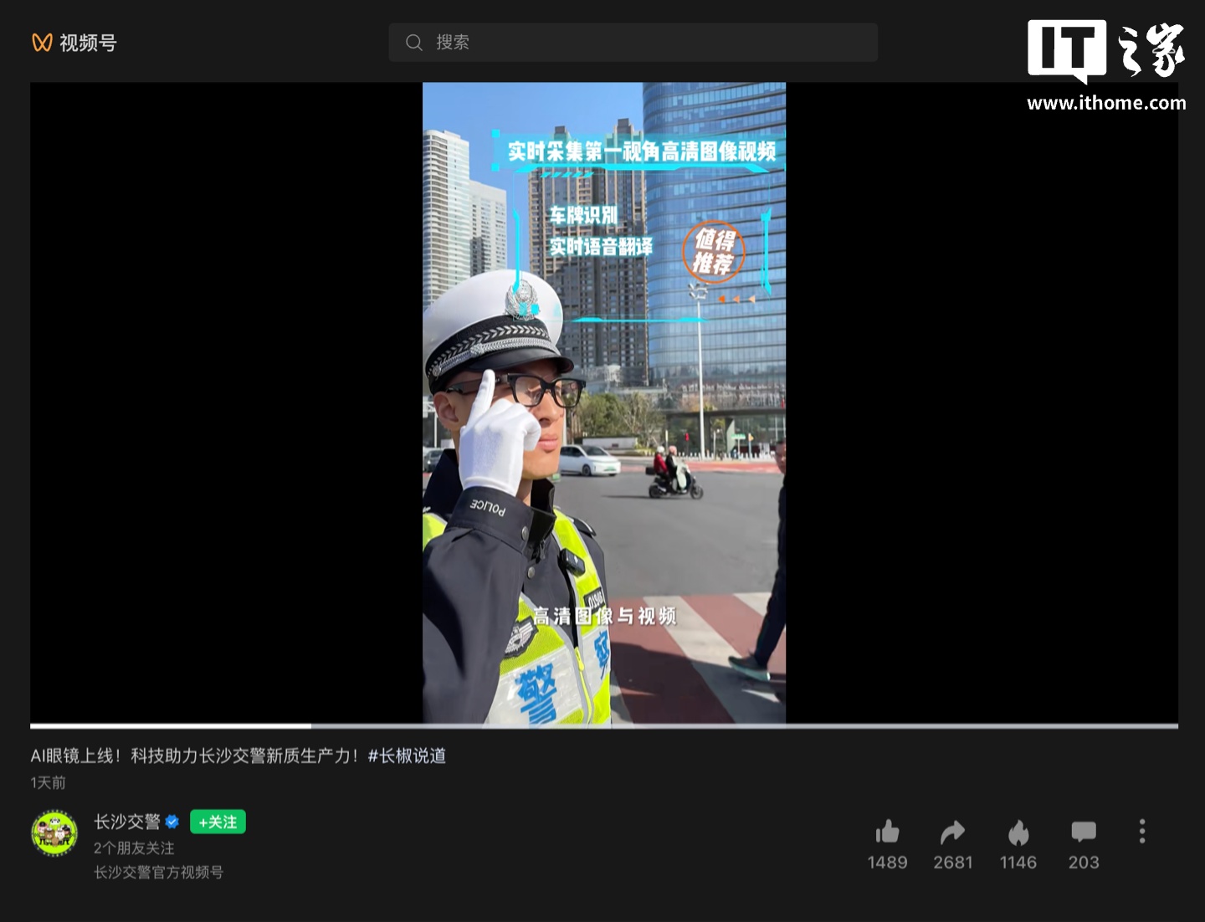The height and width of the screenshot is (922, 1205).
Task: Click the magnifier icon in the search bar
Action: 415,43
